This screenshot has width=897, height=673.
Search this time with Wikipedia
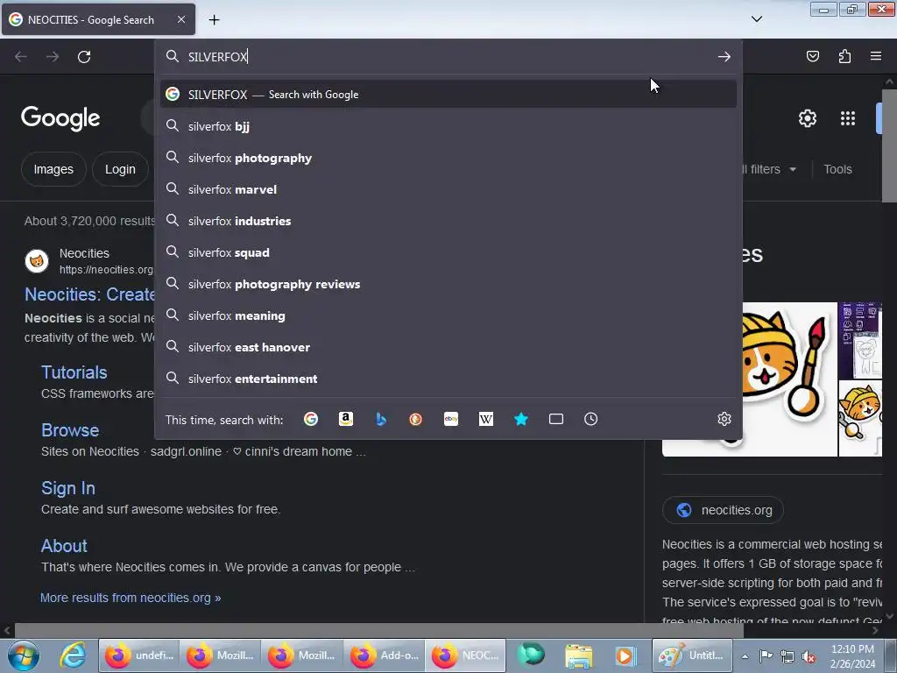point(485,419)
